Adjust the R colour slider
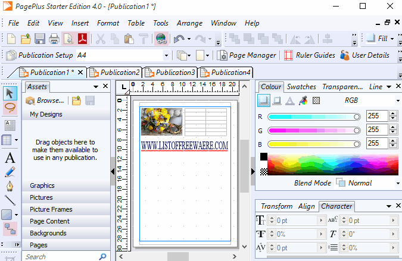Image resolution: width=402 pixels, height=261 pixels. 314,117
